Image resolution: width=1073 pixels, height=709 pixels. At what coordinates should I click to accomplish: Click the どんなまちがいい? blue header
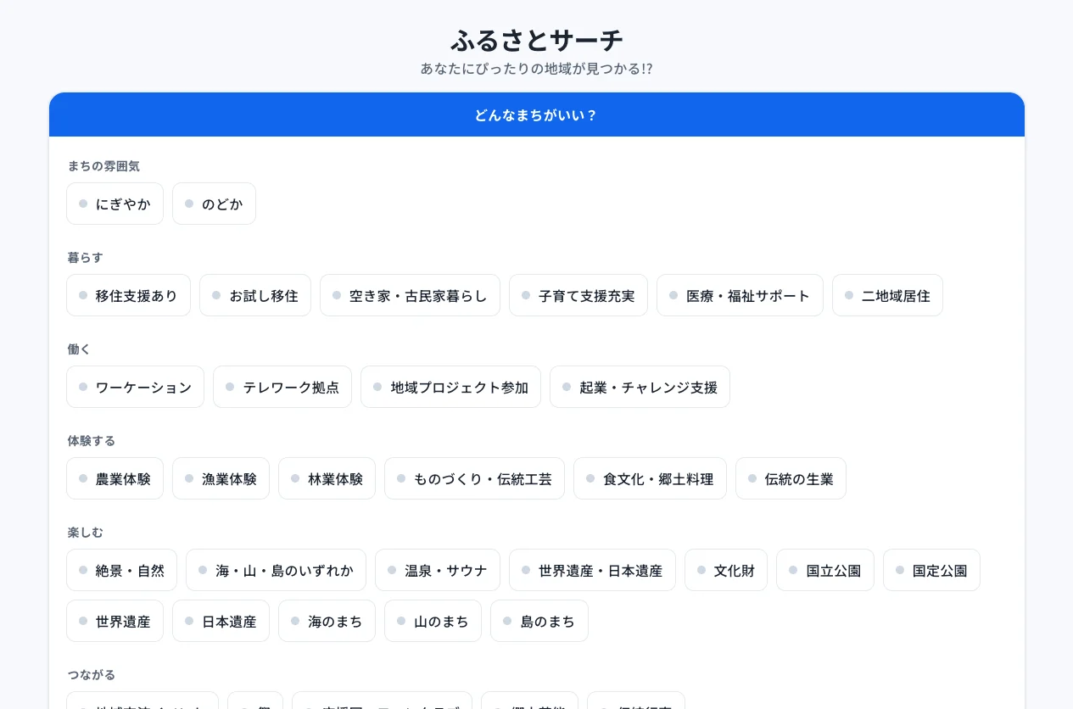click(537, 114)
